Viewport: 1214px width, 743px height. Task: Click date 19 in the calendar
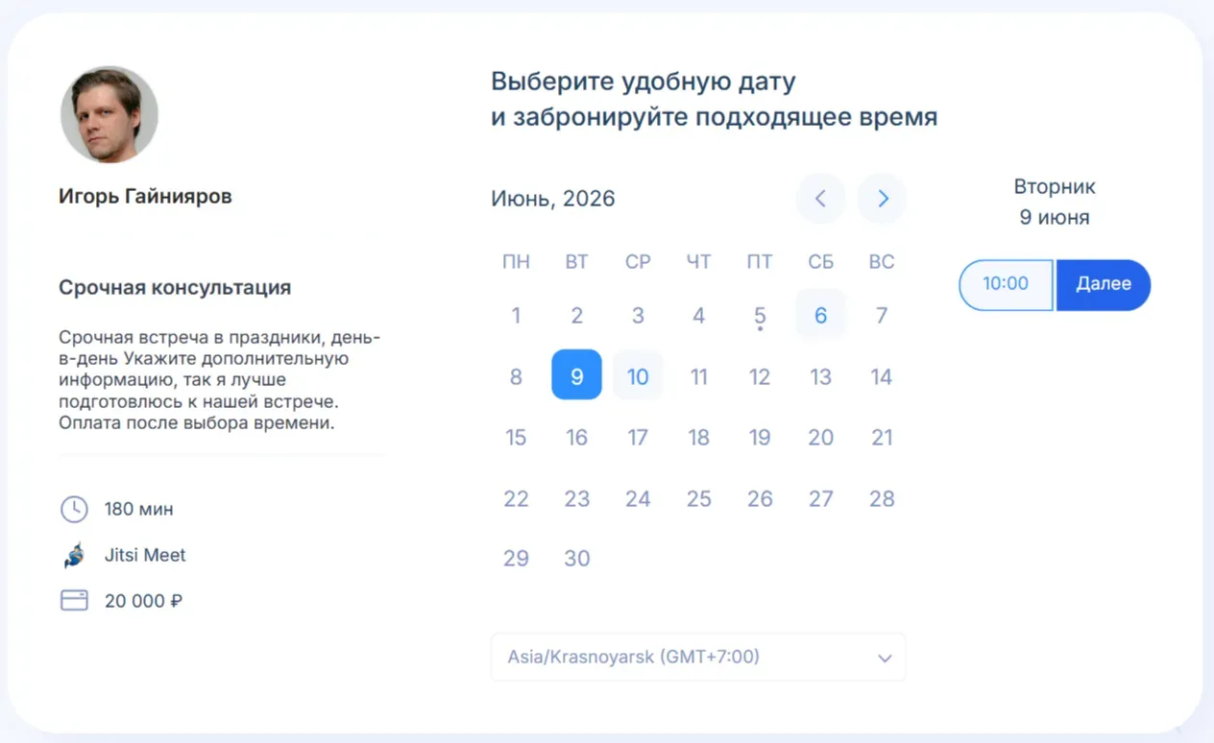pyautogui.click(x=760, y=437)
